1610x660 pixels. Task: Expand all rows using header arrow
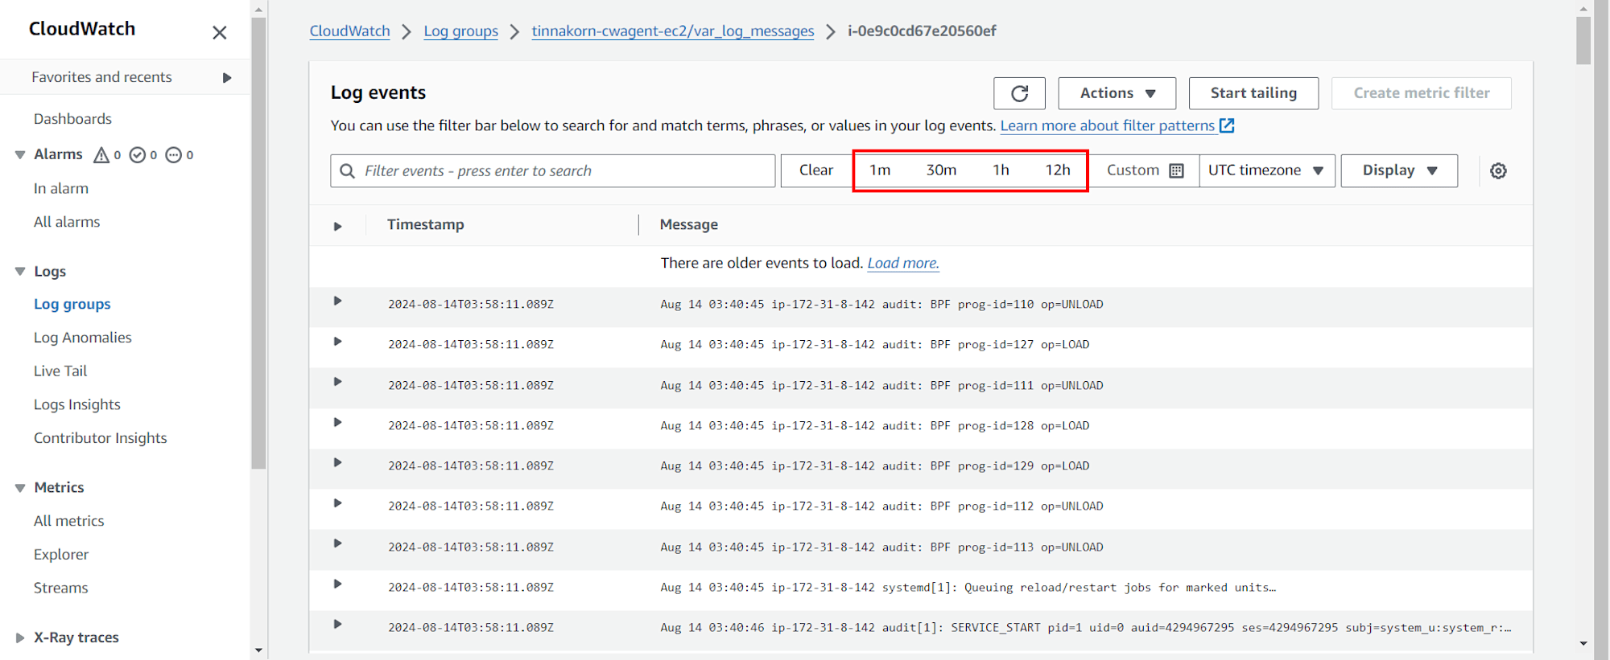pos(338,227)
